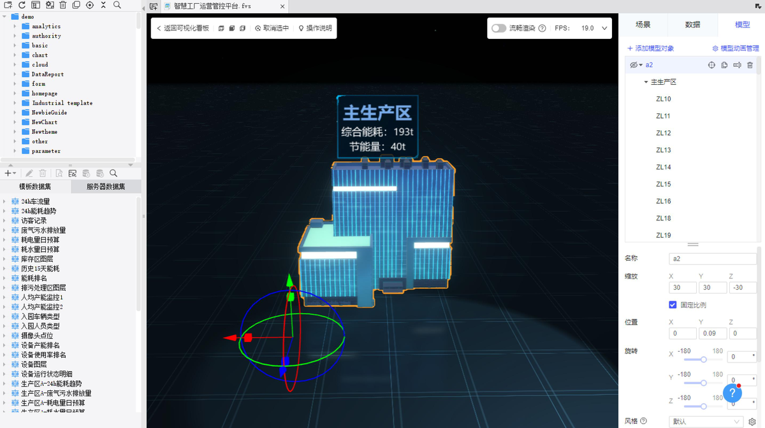Toggle visibility eye of model a2
Viewport: 765px width, 428px height.
click(634, 65)
